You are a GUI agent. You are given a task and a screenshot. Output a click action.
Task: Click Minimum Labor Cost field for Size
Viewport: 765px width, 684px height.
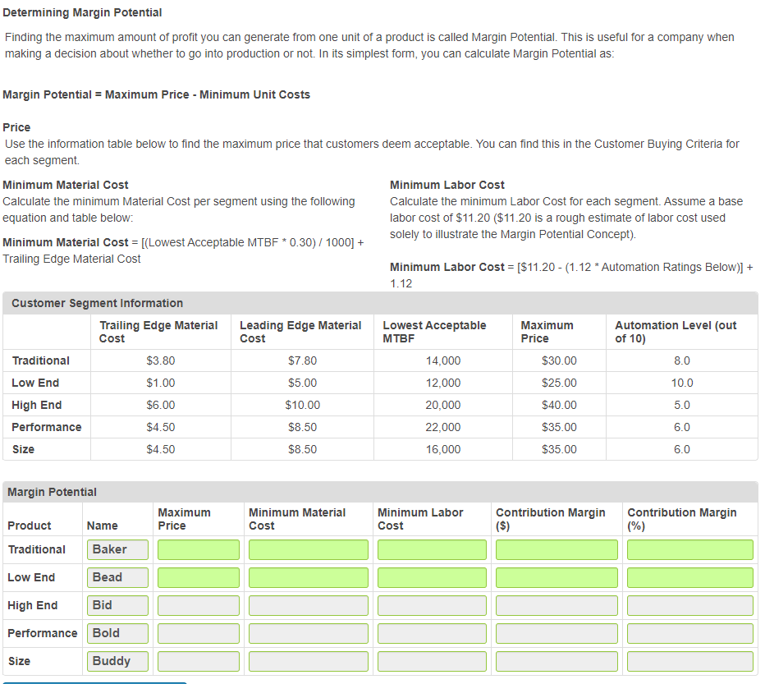[432, 661]
